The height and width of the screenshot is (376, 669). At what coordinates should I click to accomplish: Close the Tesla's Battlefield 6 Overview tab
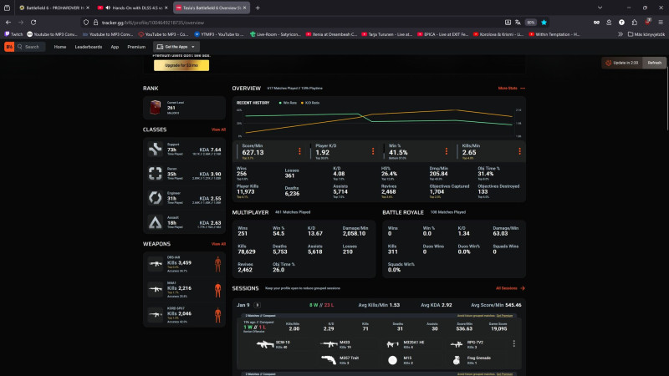[x=244, y=8]
